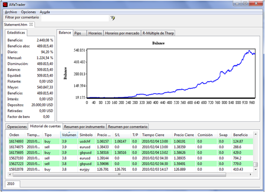This screenshot has width=265, height=192.
Task: Select order row 15627223
Action: [130, 164]
